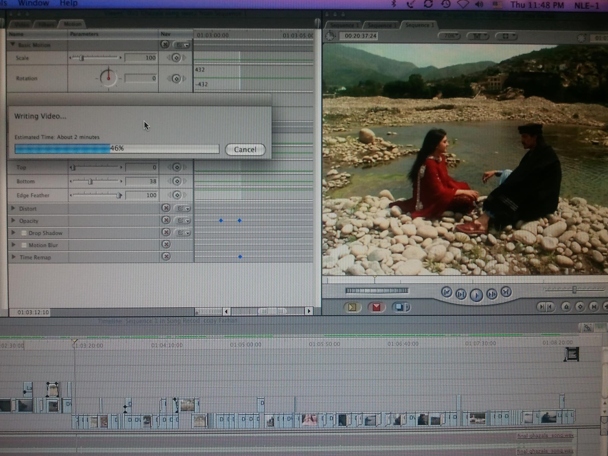Click the Rotation value field
This screenshot has height=456, width=608.
[x=141, y=78]
